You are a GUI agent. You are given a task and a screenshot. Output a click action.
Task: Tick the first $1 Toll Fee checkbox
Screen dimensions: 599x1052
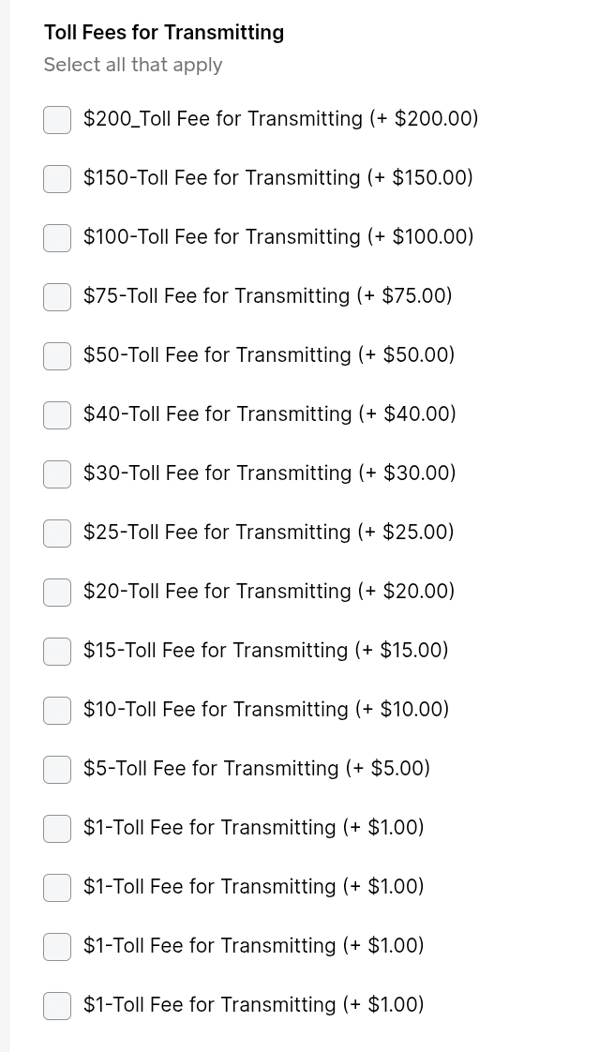coord(56,828)
